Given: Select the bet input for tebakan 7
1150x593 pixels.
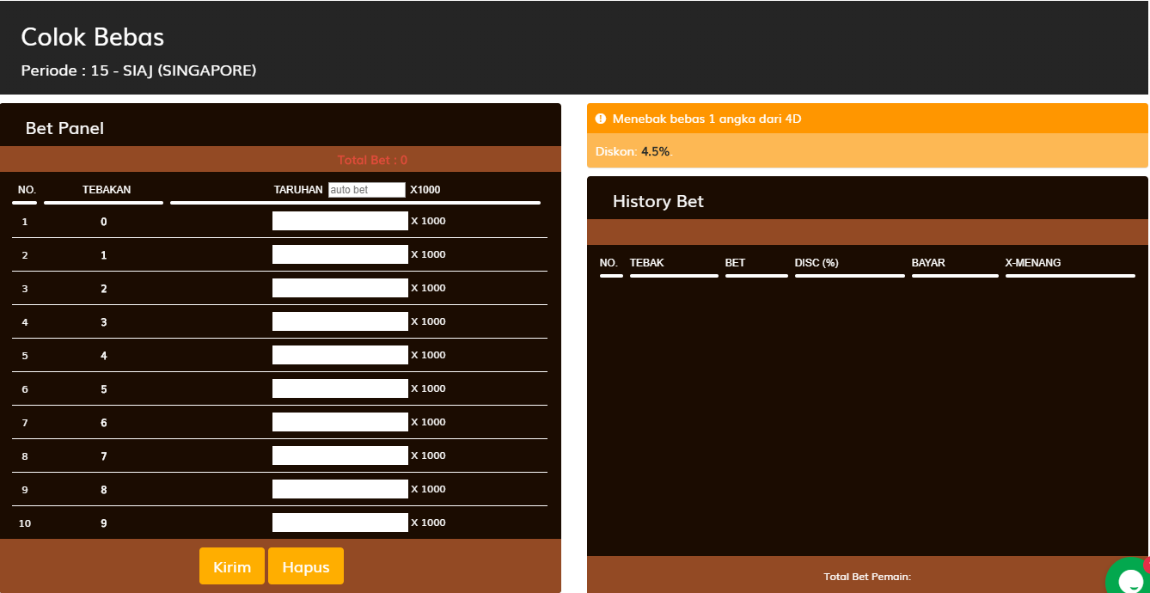Looking at the screenshot, I should (x=340, y=455).
